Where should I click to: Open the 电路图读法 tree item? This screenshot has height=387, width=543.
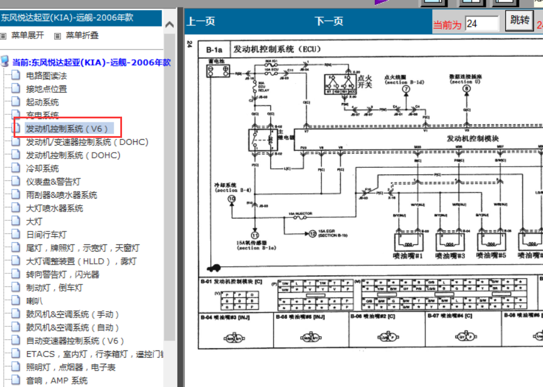point(47,76)
